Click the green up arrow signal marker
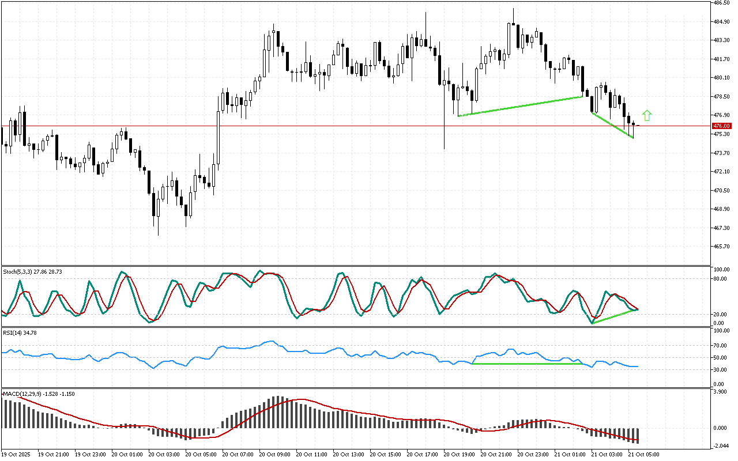This screenshot has width=738, height=461. coord(647,116)
